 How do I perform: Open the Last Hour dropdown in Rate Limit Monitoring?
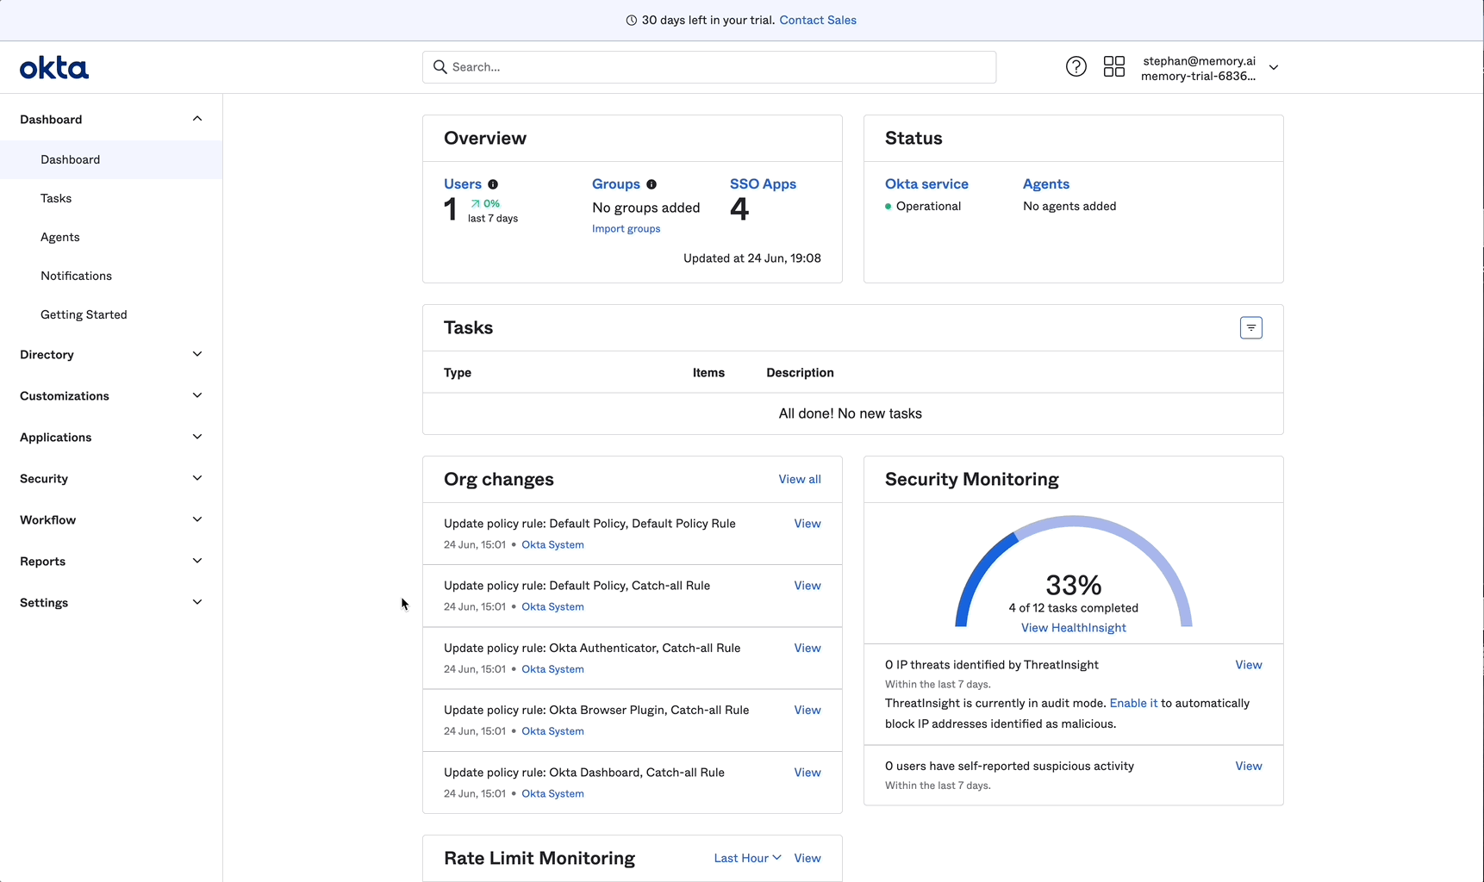(x=745, y=858)
